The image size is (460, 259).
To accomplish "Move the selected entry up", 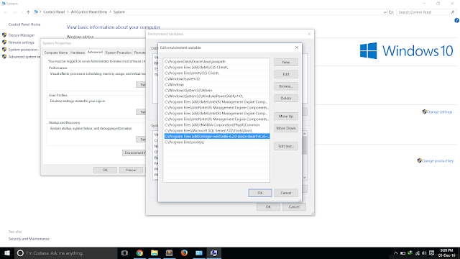I will point(286,117).
